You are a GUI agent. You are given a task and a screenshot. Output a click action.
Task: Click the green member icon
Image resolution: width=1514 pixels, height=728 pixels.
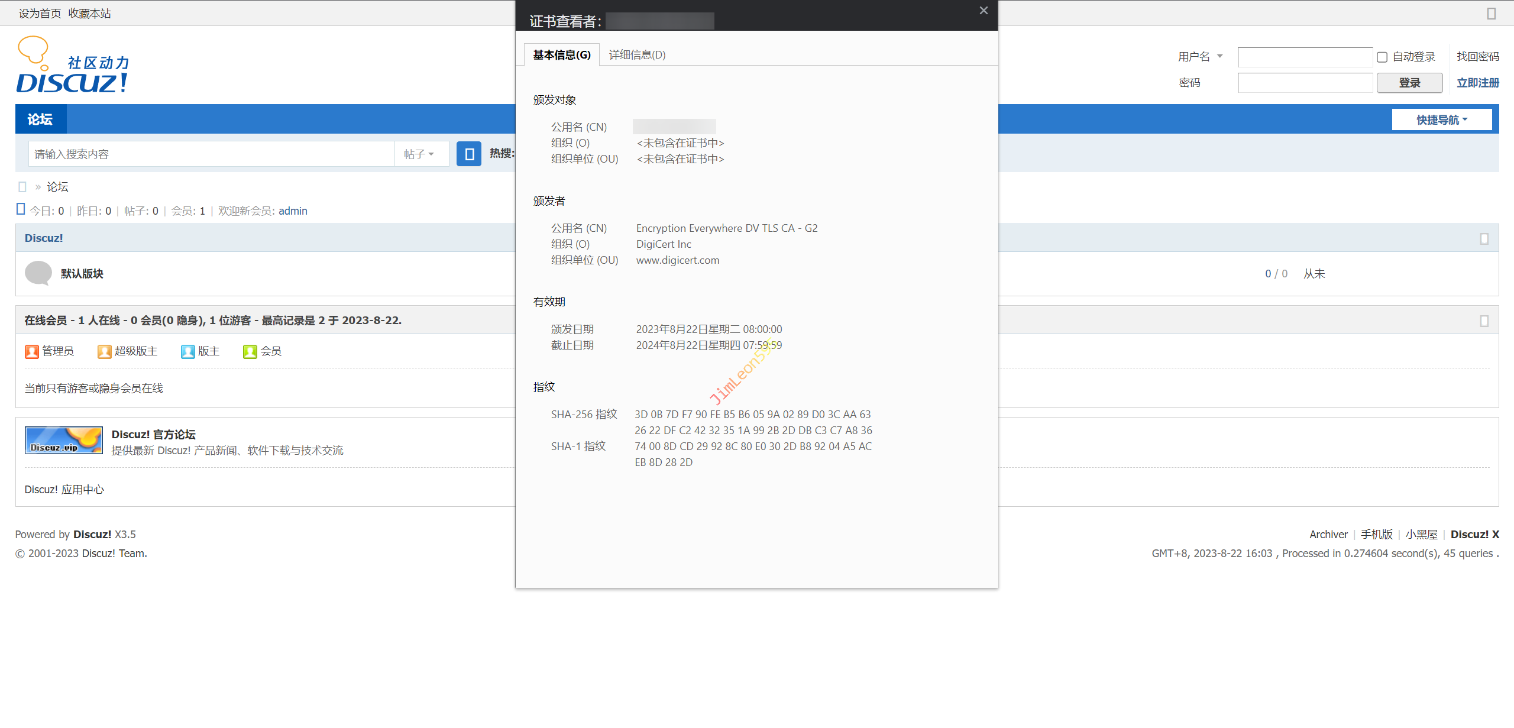250,351
